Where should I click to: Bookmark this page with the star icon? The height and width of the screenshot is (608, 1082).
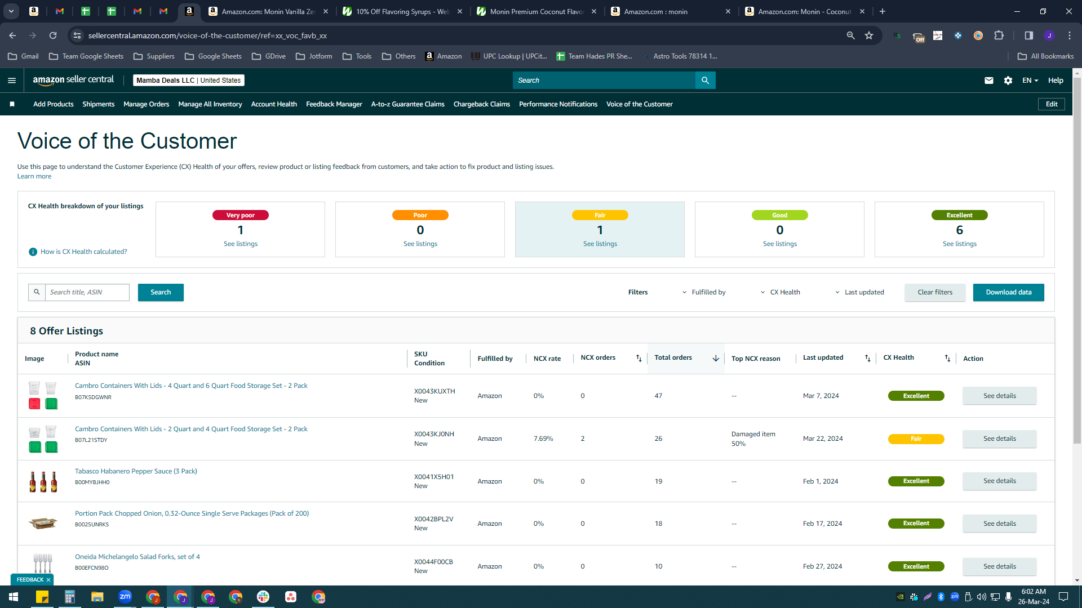pyautogui.click(x=869, y=35)
